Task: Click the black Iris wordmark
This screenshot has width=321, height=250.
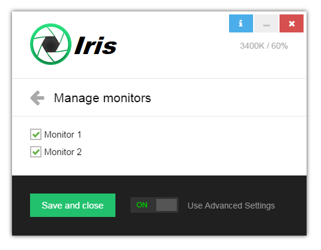Action: tap(96, 46)
